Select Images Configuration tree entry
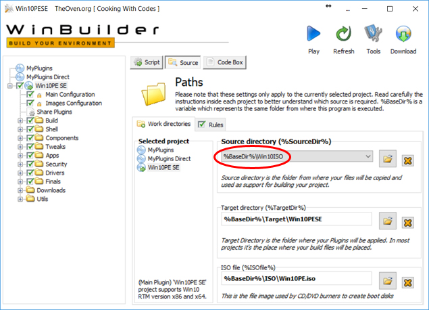 [x=74, y=104]
